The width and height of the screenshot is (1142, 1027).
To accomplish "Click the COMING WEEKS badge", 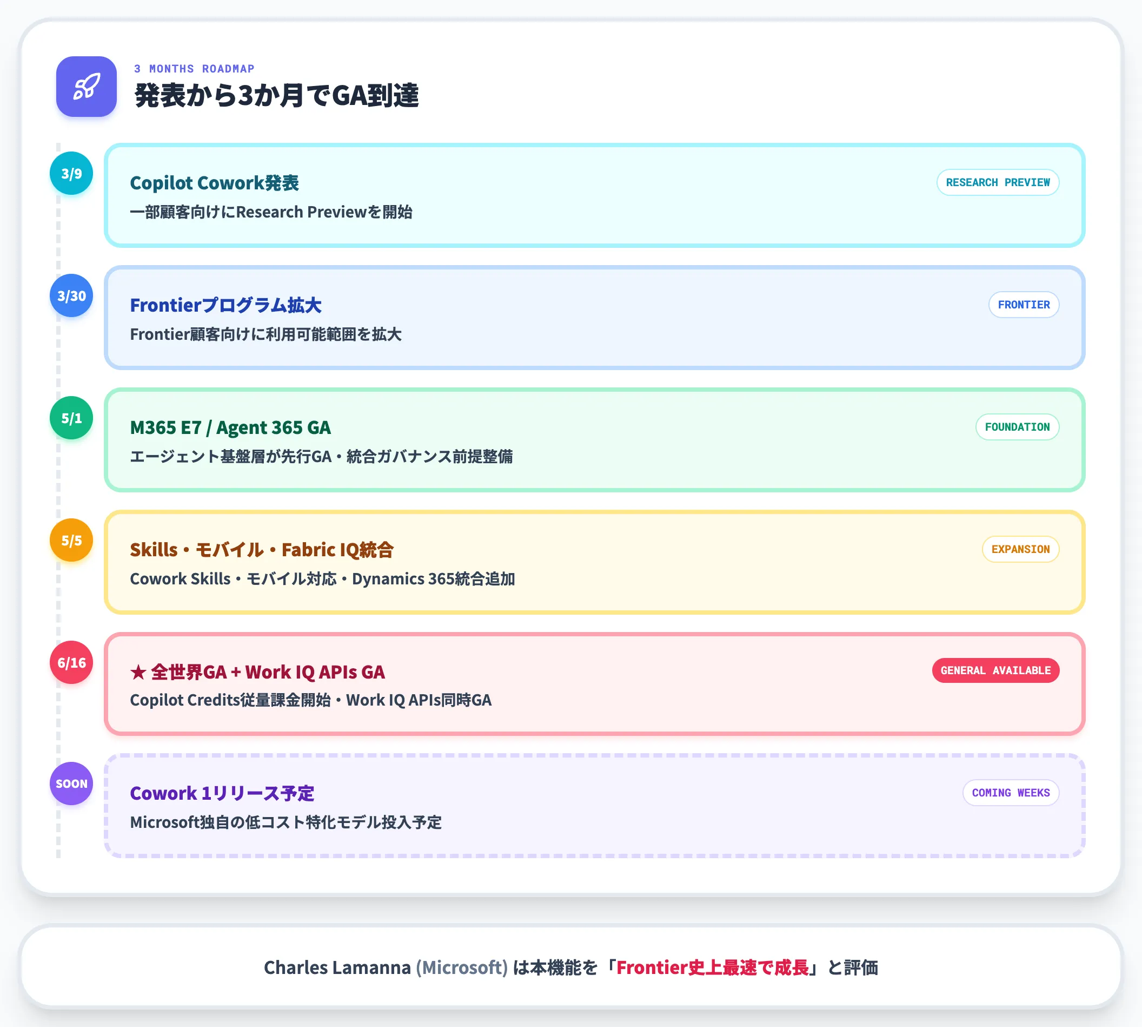I will 1011,793.
